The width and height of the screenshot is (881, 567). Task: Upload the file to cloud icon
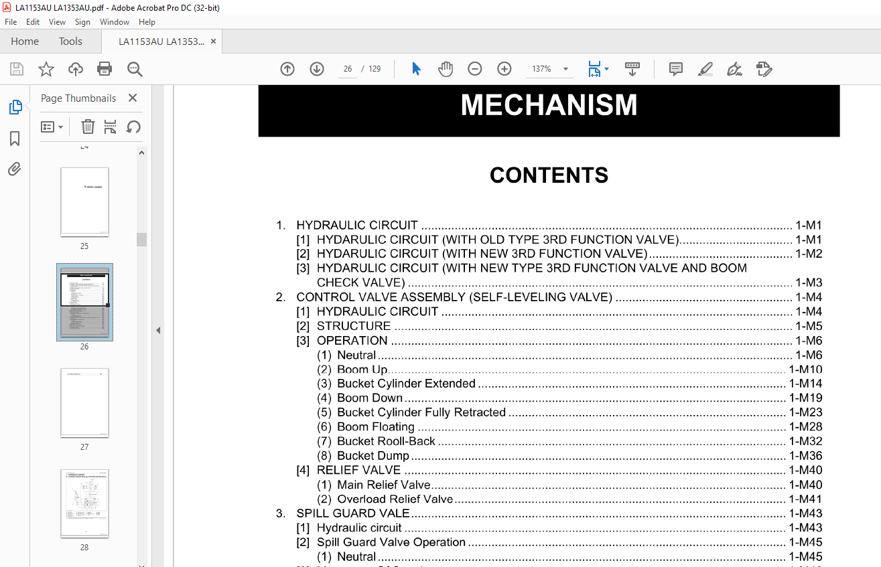point(76,69)
